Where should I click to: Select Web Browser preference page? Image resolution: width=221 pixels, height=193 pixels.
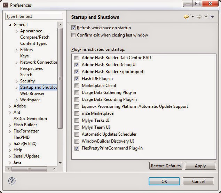pos(32,94)
